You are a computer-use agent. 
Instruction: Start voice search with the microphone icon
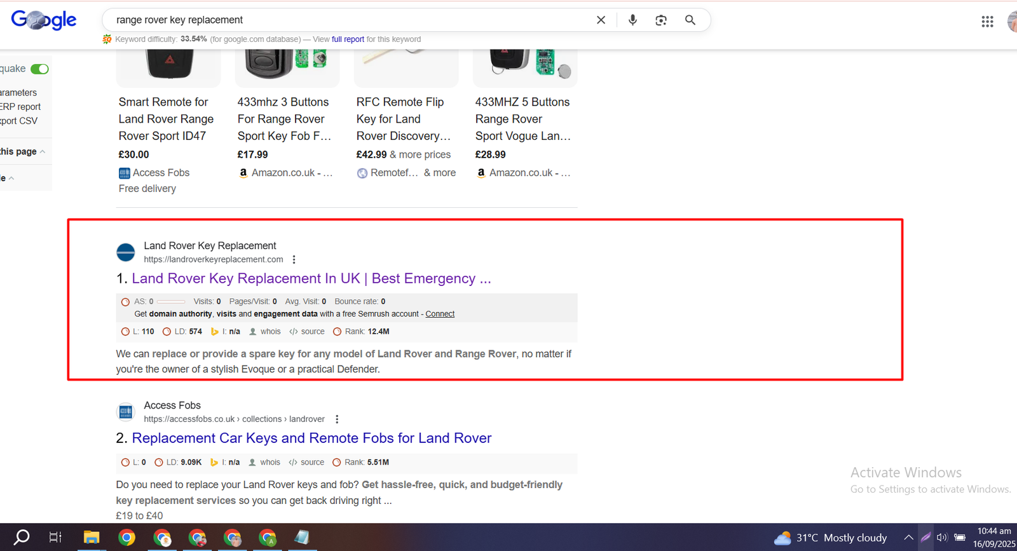pyautogui.click(x=632, y=20)
